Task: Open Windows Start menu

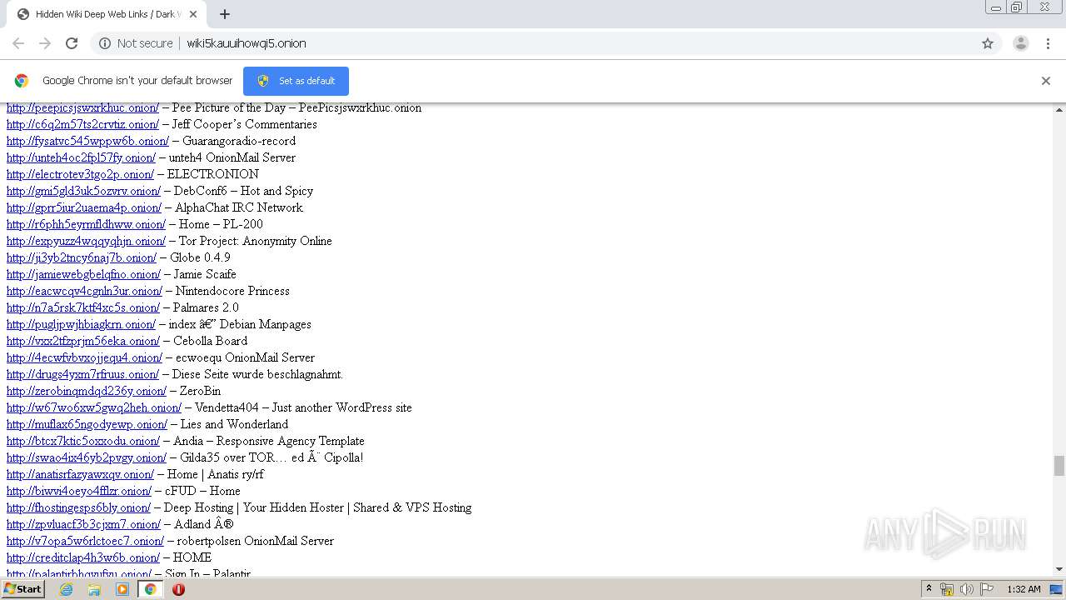Action: pos(22,589)
